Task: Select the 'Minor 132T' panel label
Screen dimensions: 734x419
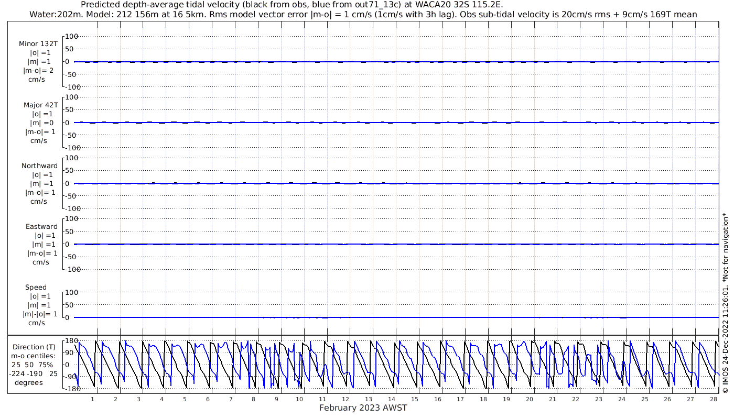Action: [x=38, y=44]
